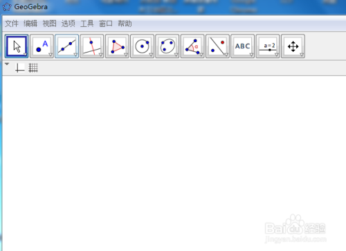Choose Circle with Center through Point
Viewport: 346px width, 251px height.
click(142, 46)
